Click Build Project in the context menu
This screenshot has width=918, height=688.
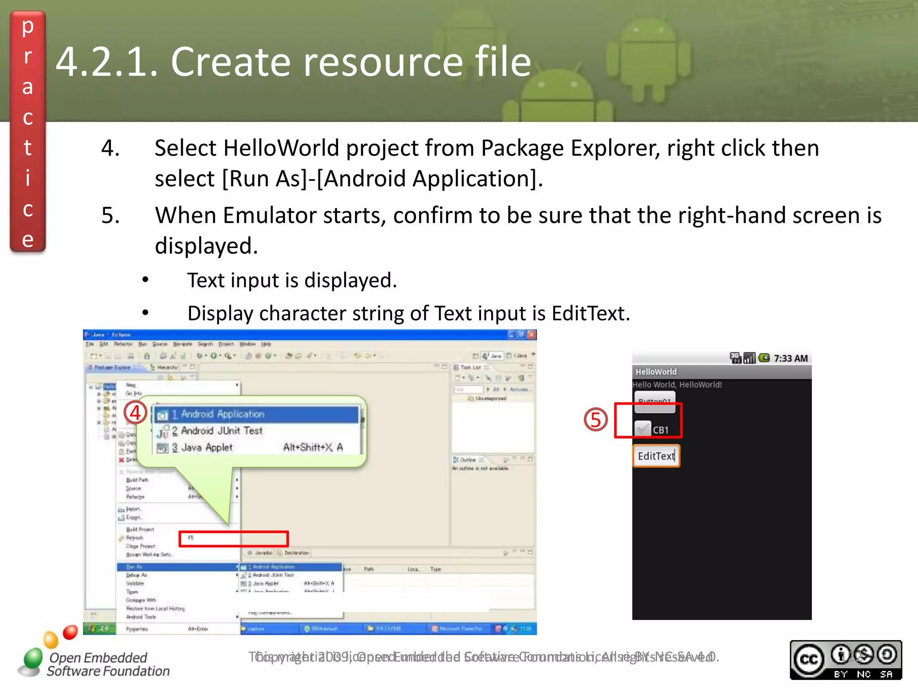(178, 529)
